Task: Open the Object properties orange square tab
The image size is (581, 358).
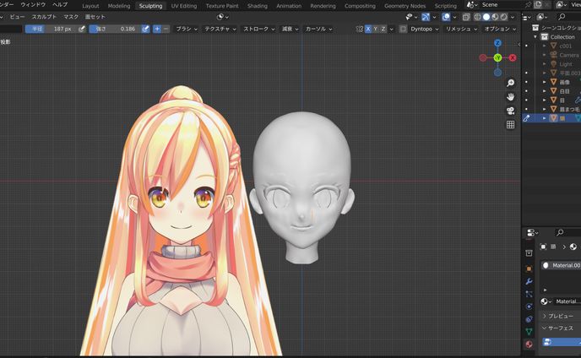Action: tap(529, 268)
